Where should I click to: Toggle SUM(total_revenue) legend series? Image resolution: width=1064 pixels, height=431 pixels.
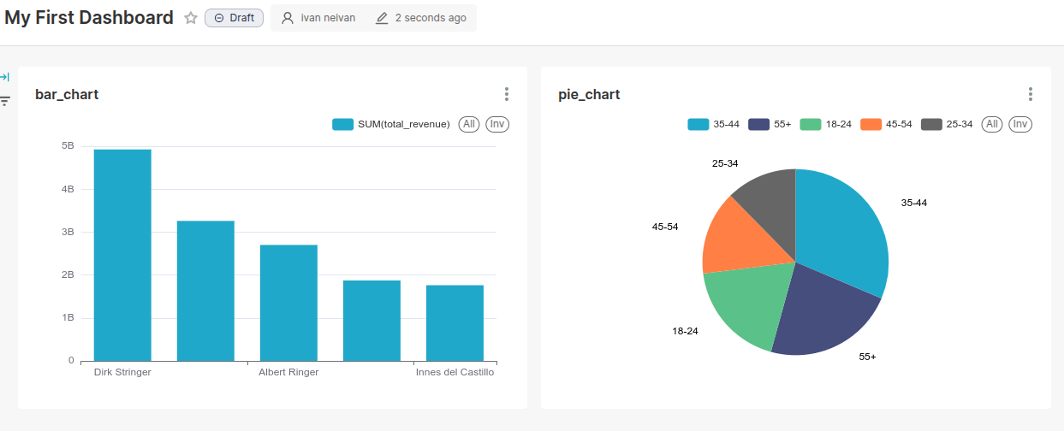coord(391,125)
